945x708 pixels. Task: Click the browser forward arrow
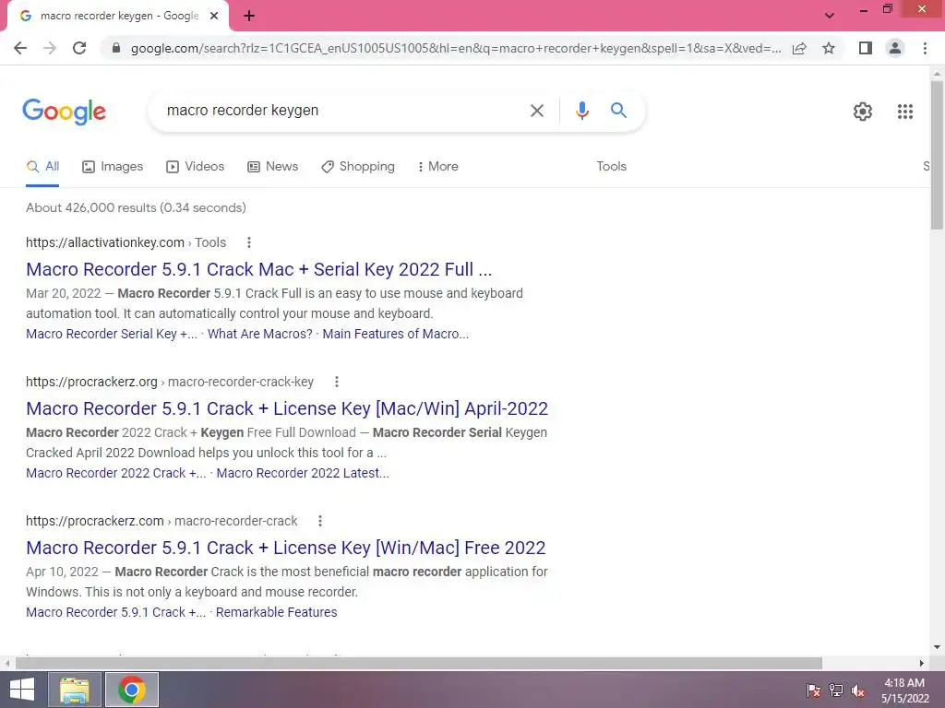tap(50, 48)
